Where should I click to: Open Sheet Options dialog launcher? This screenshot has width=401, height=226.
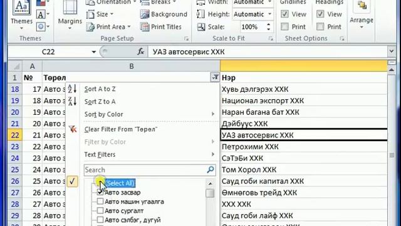pos(342,39)
